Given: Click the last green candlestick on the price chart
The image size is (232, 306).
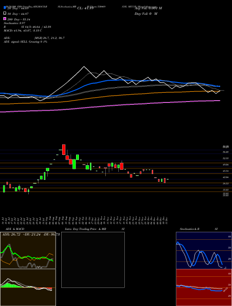Looking at the screenshot, I should (168, 179).
